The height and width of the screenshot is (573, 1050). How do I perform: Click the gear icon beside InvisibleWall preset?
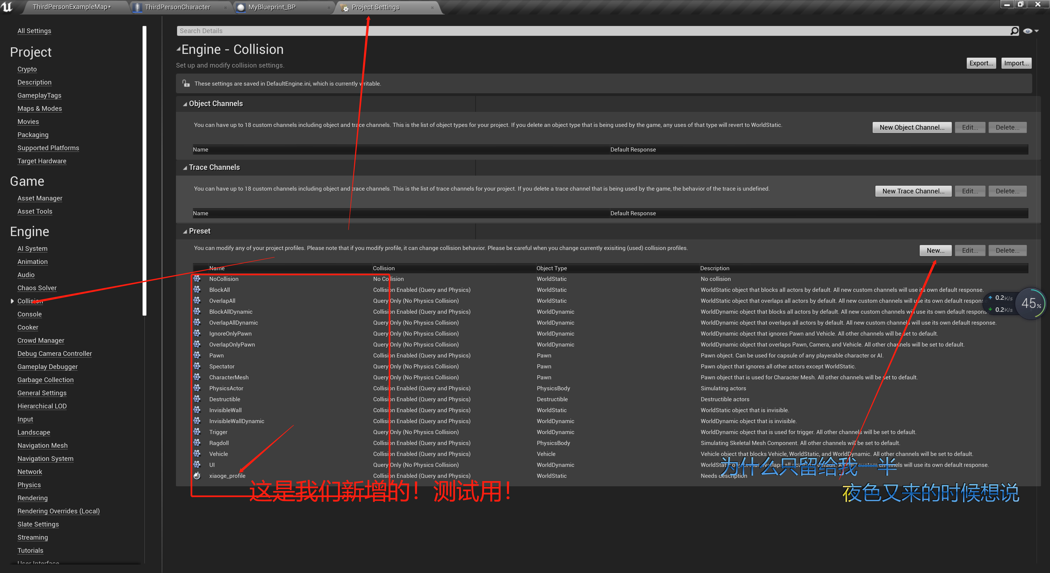tap(197, 410)
